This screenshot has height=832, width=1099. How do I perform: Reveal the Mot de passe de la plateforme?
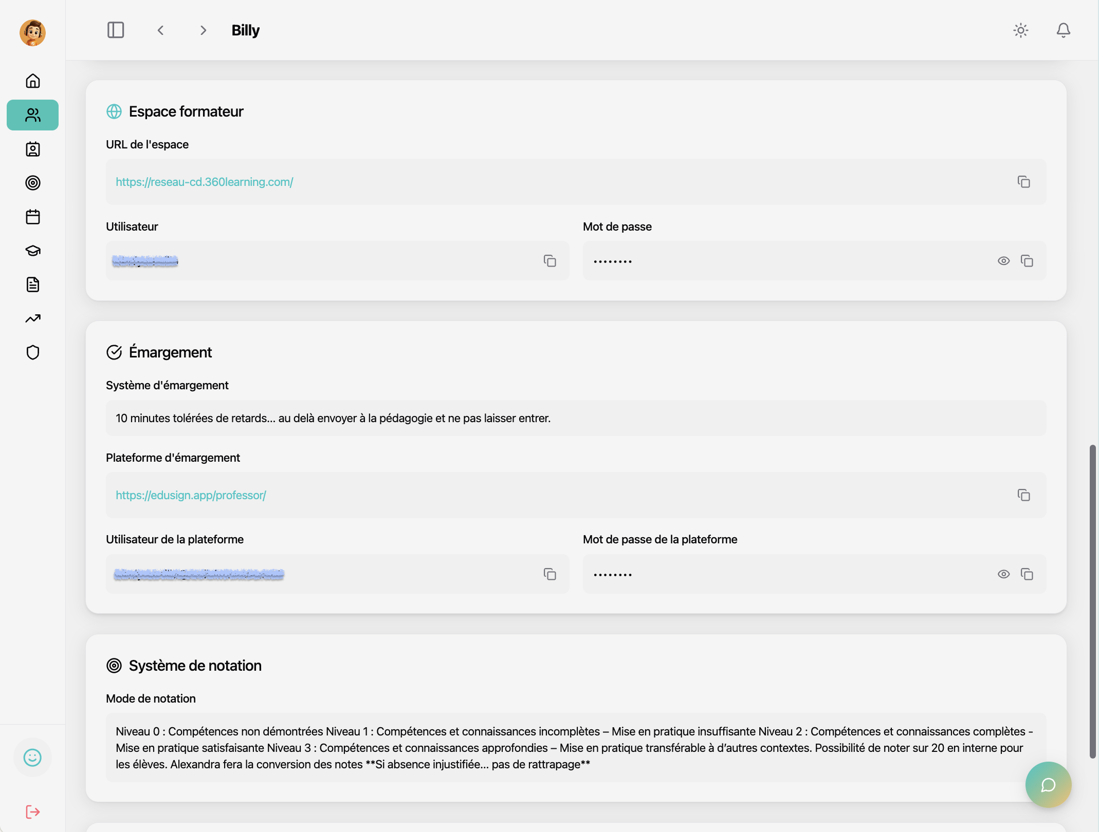coord(1004,574)
